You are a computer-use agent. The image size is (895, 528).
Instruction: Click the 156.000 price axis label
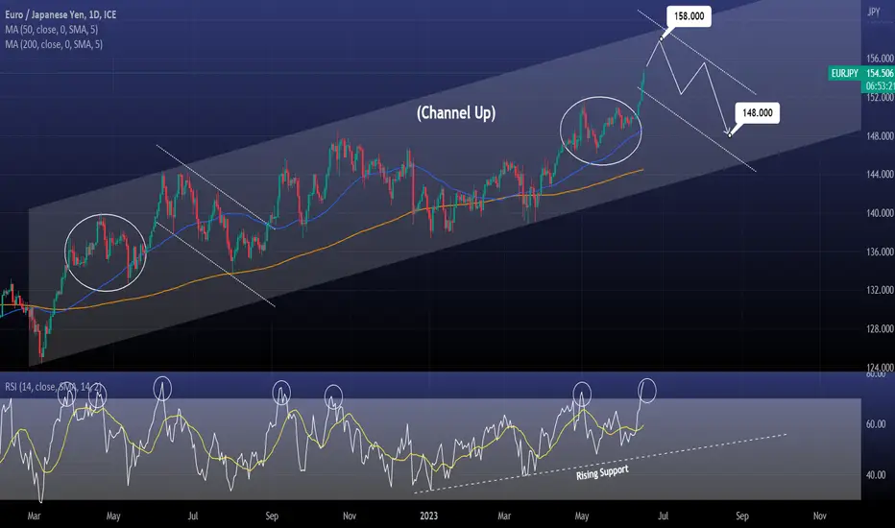880,59
